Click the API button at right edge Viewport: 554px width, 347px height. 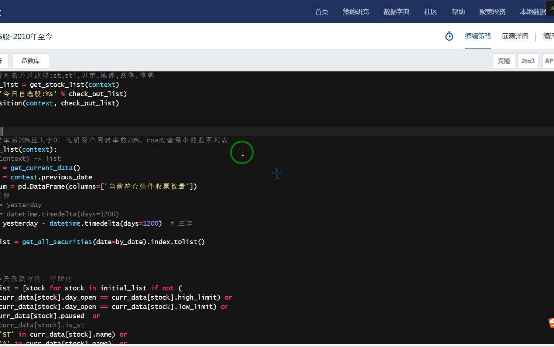point(548,61)
